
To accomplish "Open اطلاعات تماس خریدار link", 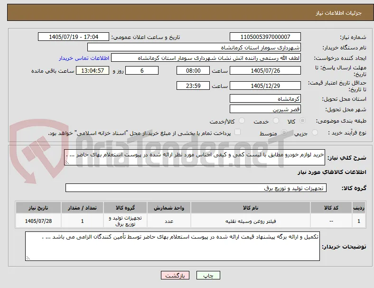I will (x=84, y=58).
